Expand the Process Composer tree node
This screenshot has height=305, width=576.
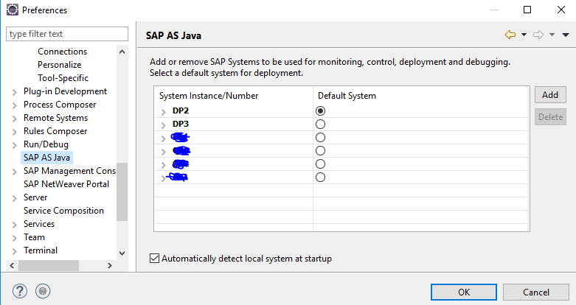14,105
